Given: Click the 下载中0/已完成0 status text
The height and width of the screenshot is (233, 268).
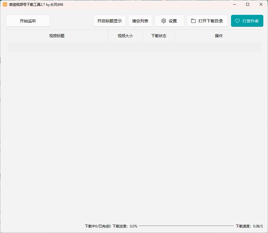Looking at the screenshot, I should coord(98,226).
